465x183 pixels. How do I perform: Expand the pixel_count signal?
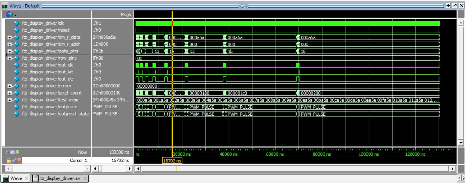click(x=10, y=93)
